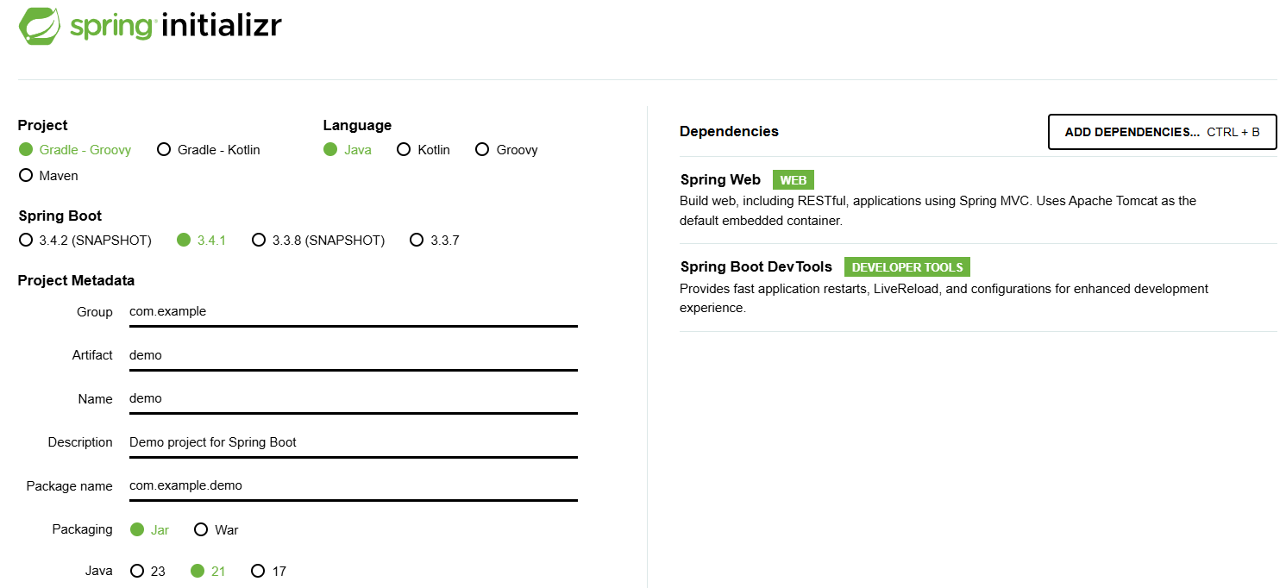Choose Kotlin as the language
The width and height of the screenshot is (1286, 588).
tap(423, 150)
